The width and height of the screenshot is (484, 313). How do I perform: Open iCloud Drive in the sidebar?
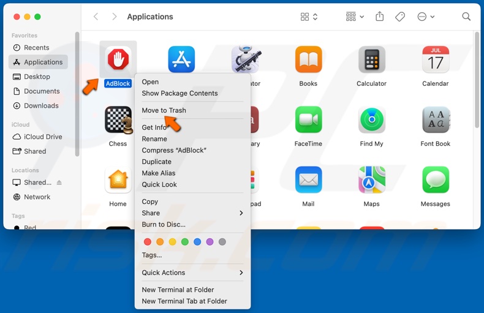coord(43,137)
